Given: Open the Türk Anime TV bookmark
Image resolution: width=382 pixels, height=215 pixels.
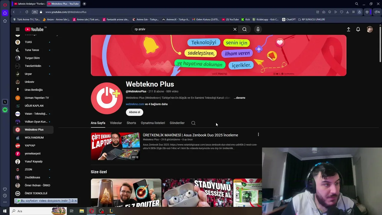Looking at the screenshot, I should pyautogui.click(x=26, y=19).
